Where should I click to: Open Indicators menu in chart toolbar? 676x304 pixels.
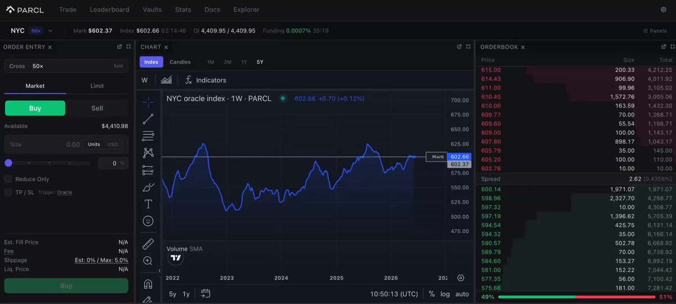click(x=206, y=80)
